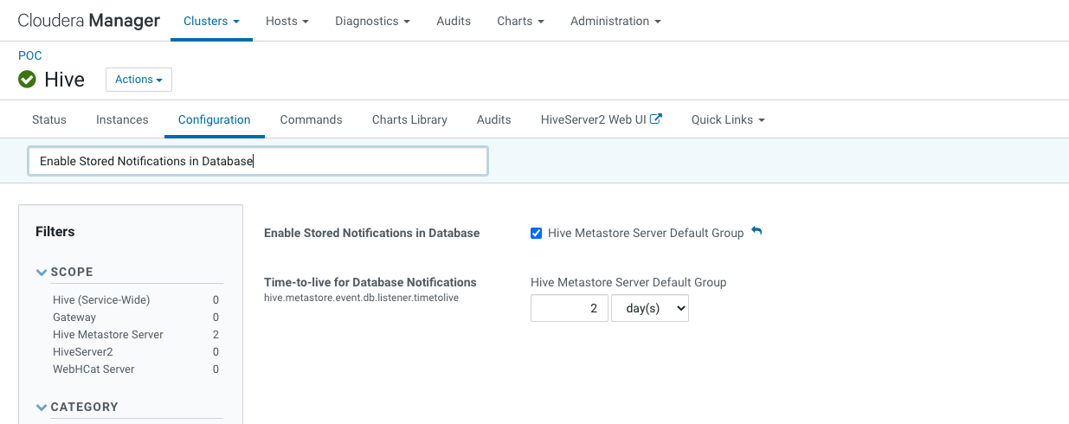Collapse the CATEGORY filter chevron

tap(41, 407)
